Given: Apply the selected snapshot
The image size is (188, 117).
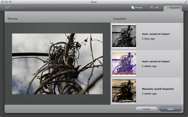Looking at the screenshot, I should pos(170,109).
